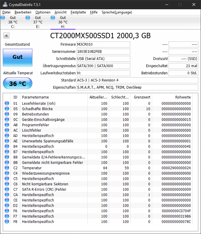This screenshot has height=234, width=201.
Task: Click status icon for attribute AD row
Action: pos(7,136)
